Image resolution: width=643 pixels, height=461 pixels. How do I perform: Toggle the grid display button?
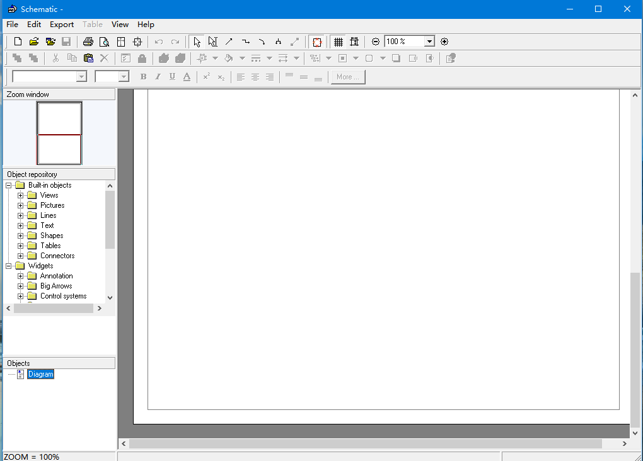(339, 42)
